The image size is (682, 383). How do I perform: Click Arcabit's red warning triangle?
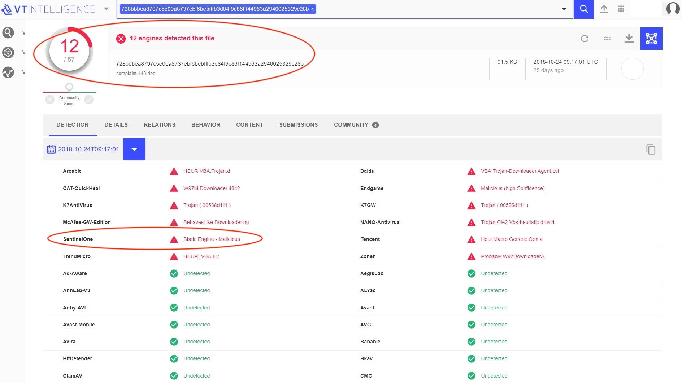pos(174,171)
